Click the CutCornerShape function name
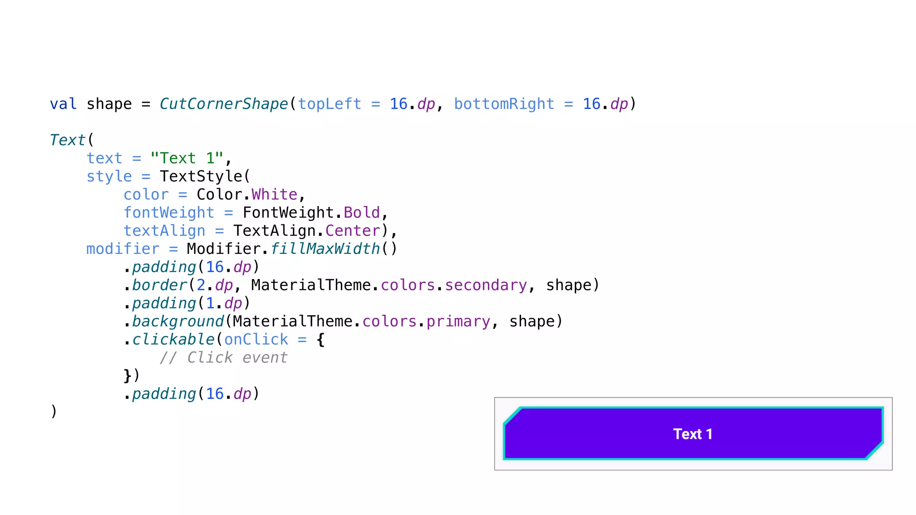This screenshot has height=515, width=916. click(x=223, y=104)
